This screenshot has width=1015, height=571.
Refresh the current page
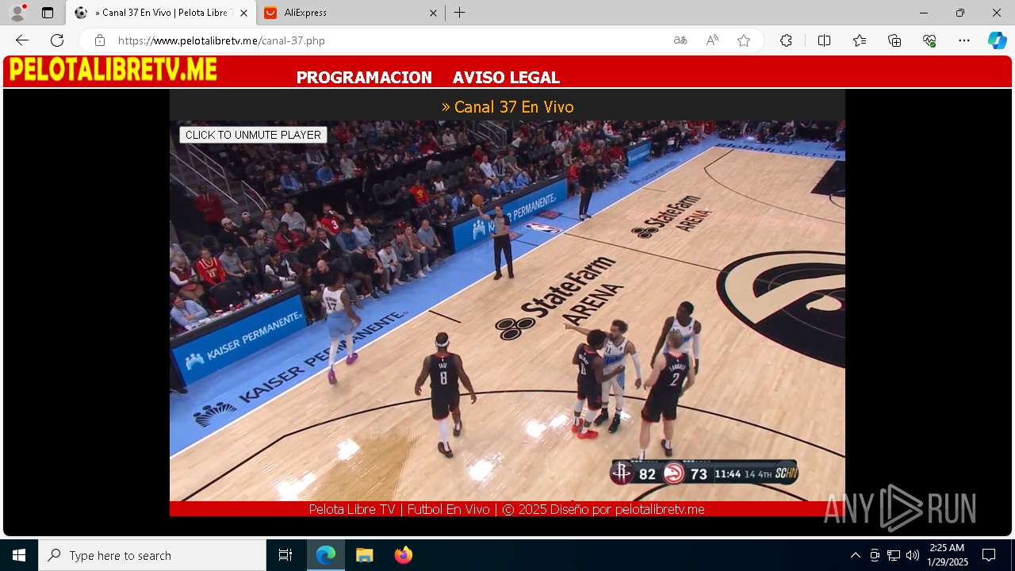[x=57, y=40]
